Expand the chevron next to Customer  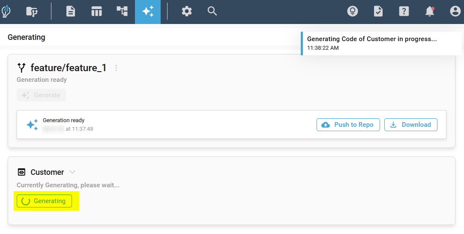point(72,172)
